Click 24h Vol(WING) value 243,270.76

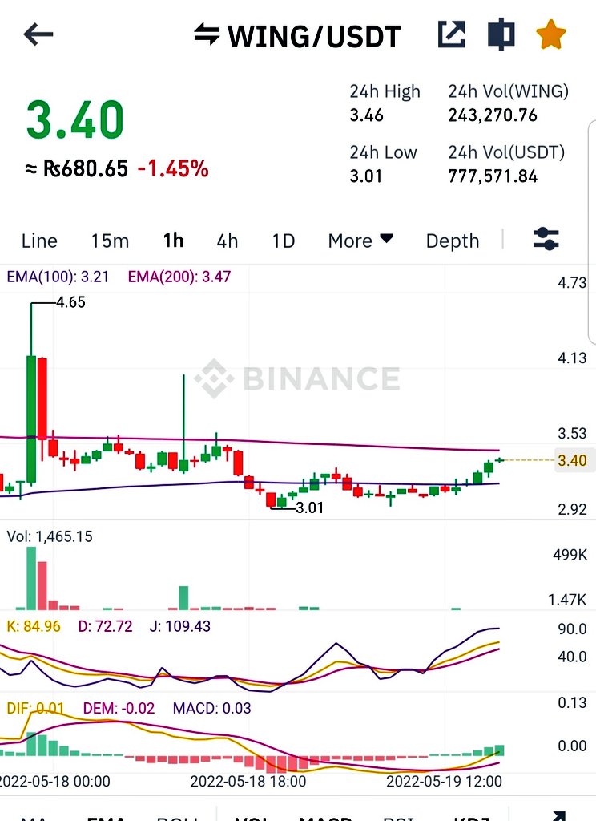click(493, 115)
